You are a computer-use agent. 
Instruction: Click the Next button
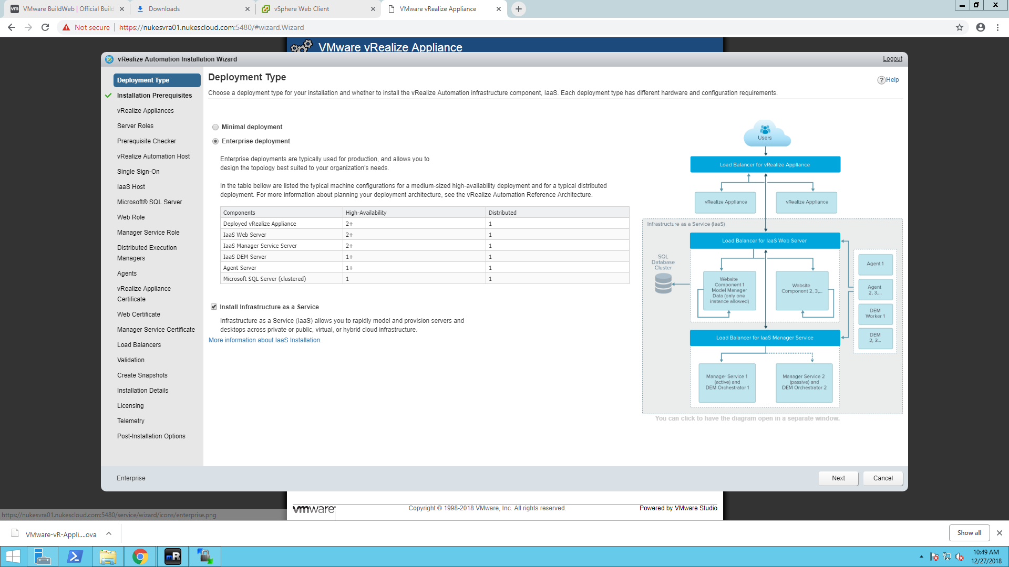(x=838, y=478)
